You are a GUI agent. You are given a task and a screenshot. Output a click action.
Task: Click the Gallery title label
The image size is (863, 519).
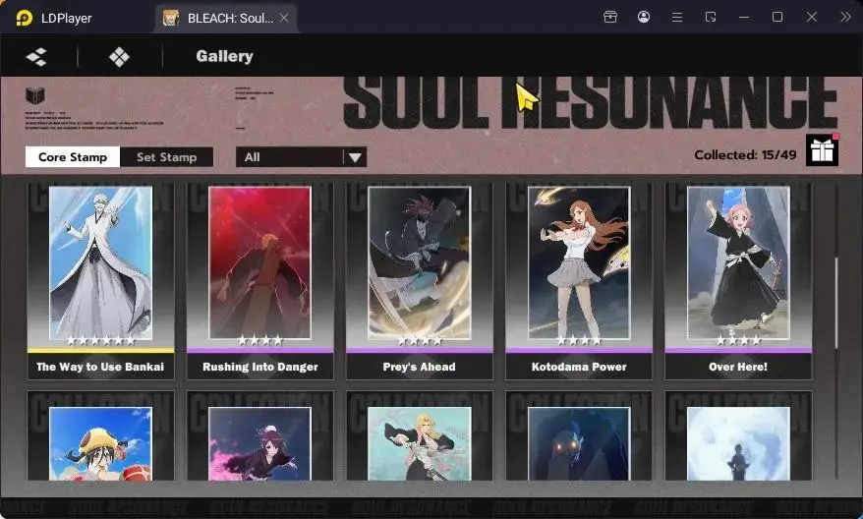point(224,56)
